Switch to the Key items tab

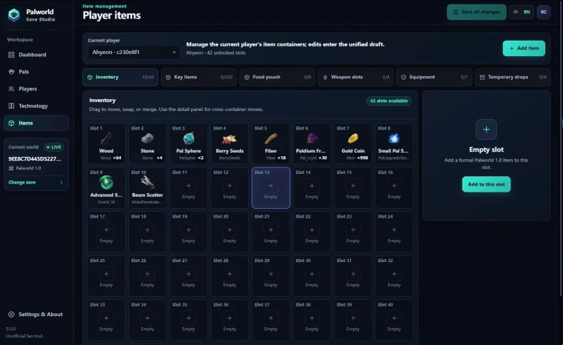pyautogui.click(x=199, y=77)
